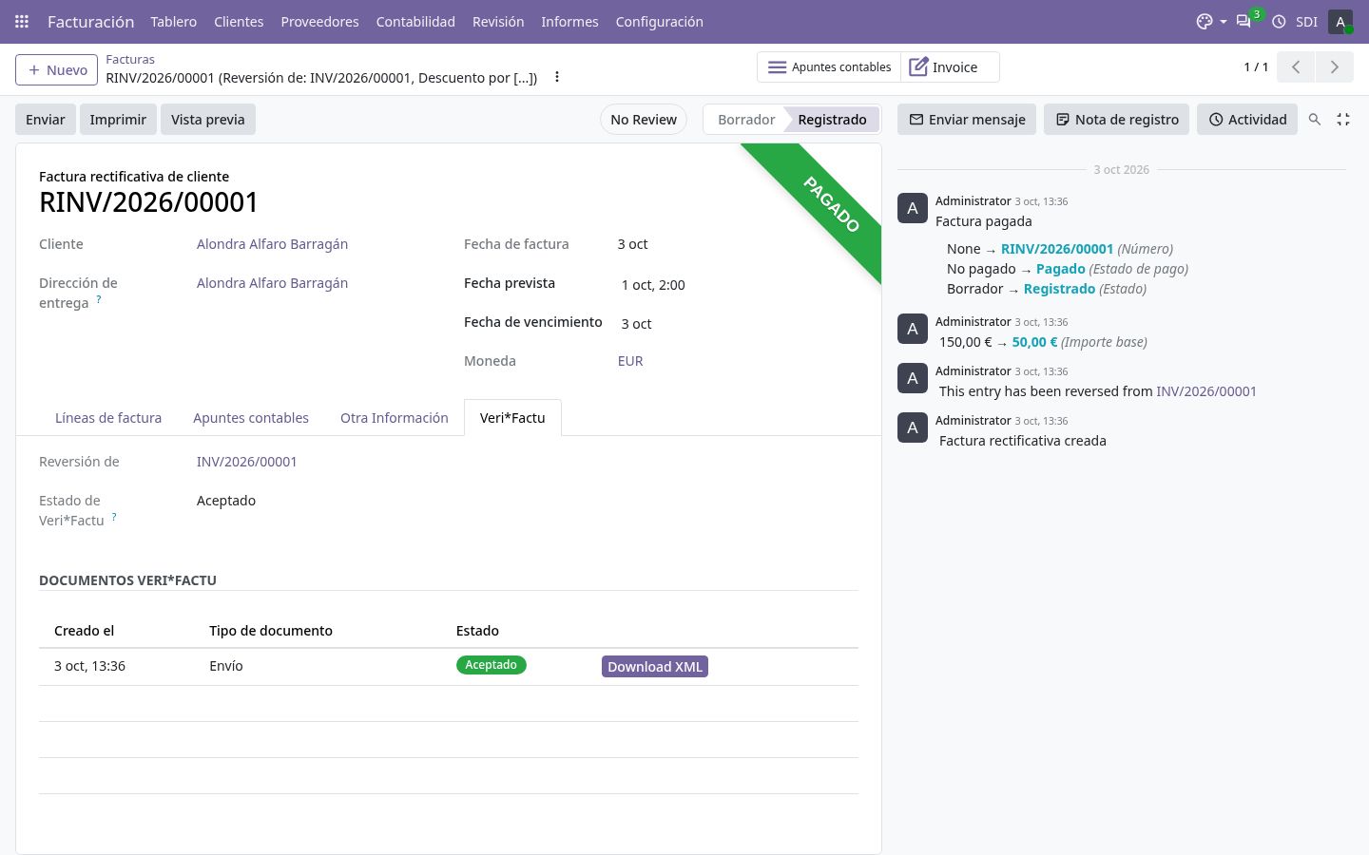The width and height of the screenshot is (1369, 855).
Task: Open the Proveedores menu
Action: [319, 21]
